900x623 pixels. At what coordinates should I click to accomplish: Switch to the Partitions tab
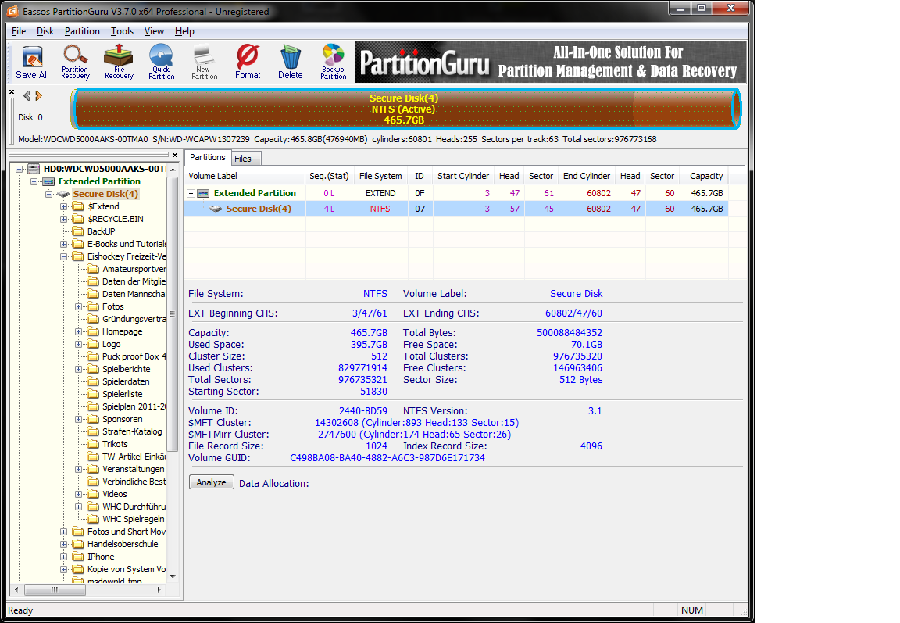(x=207, y=157)
